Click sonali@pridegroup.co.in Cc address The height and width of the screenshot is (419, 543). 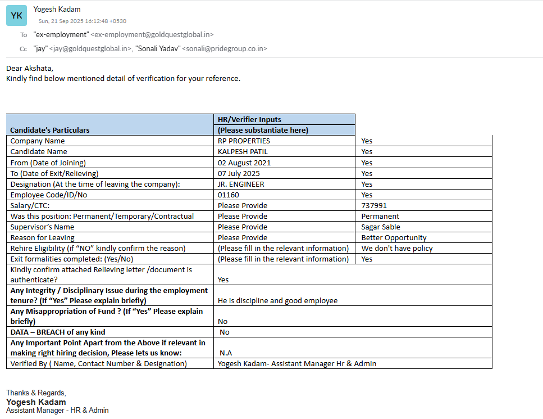tap(225, 48)
